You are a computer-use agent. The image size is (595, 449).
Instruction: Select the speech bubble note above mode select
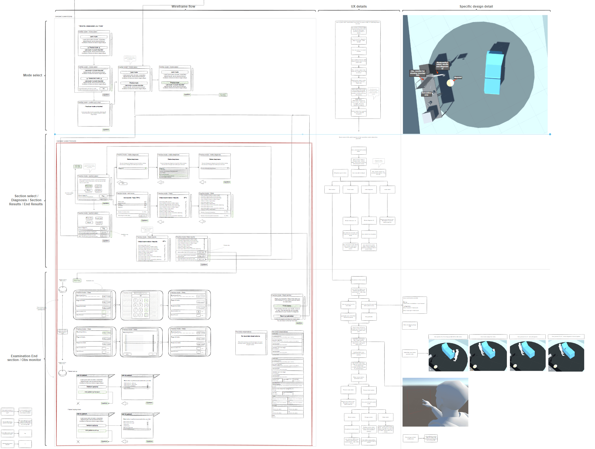[130, 58]
